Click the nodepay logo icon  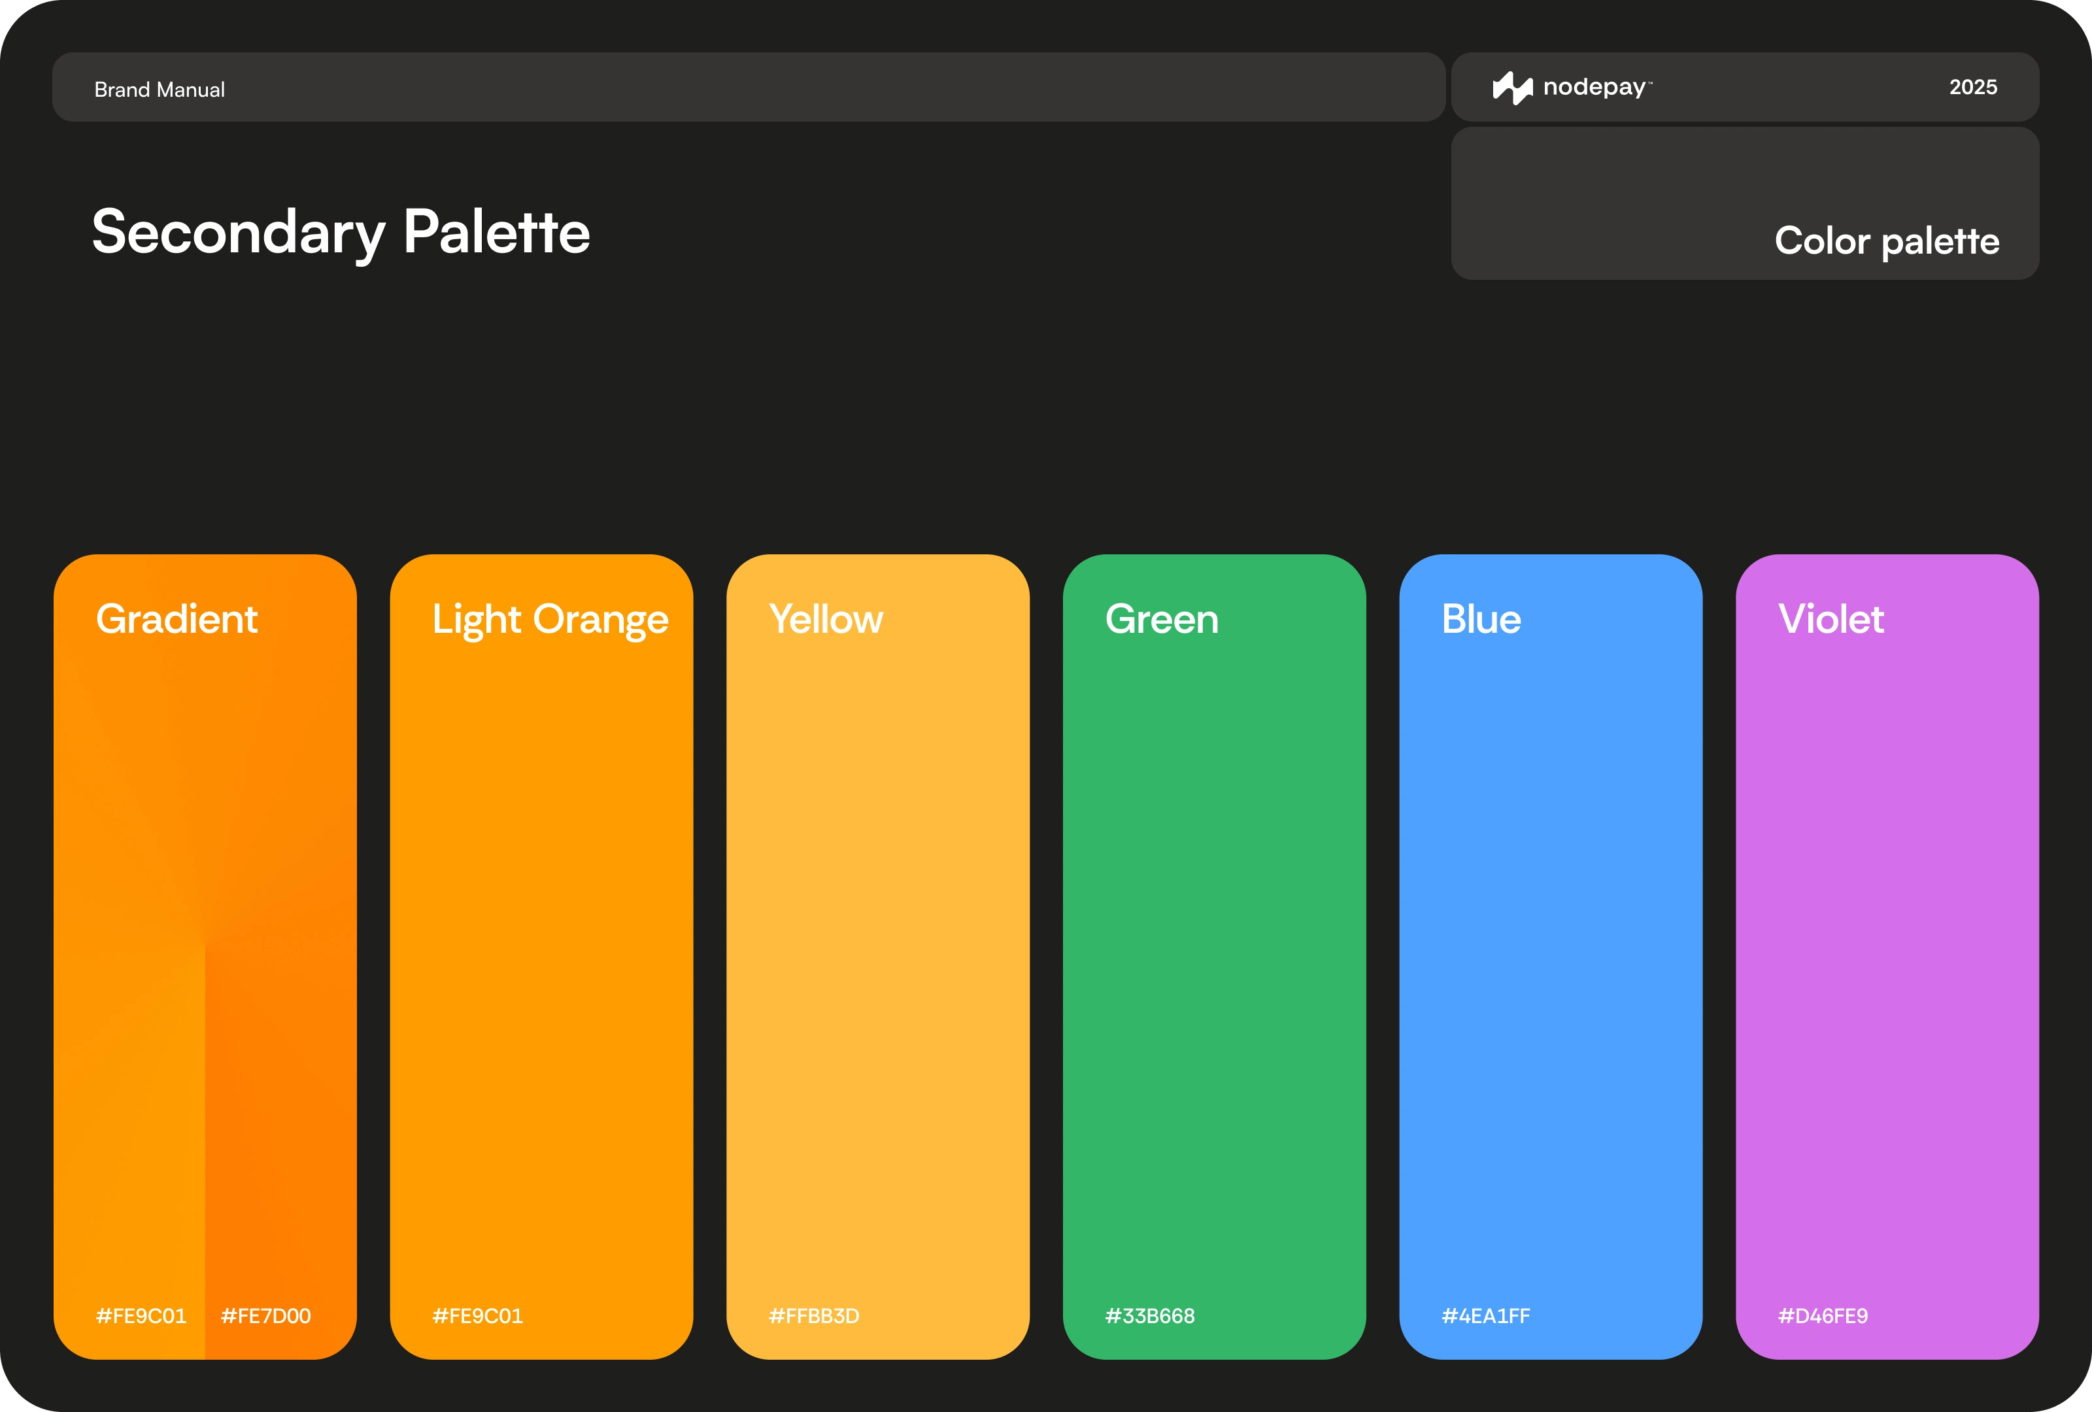click(1512, 88)
